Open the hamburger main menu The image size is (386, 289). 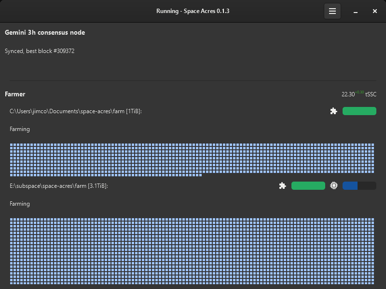click(x=332, y=11)
